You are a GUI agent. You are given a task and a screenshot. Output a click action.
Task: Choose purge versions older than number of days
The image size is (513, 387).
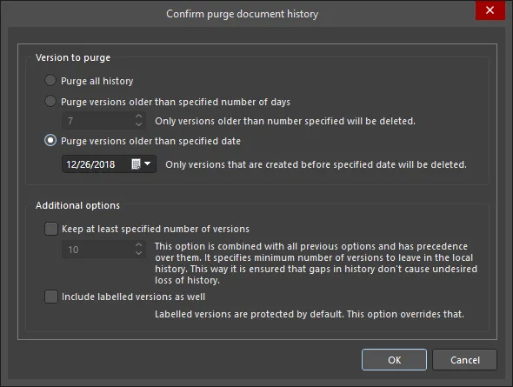pyautogui.click(x=50, y=101)
